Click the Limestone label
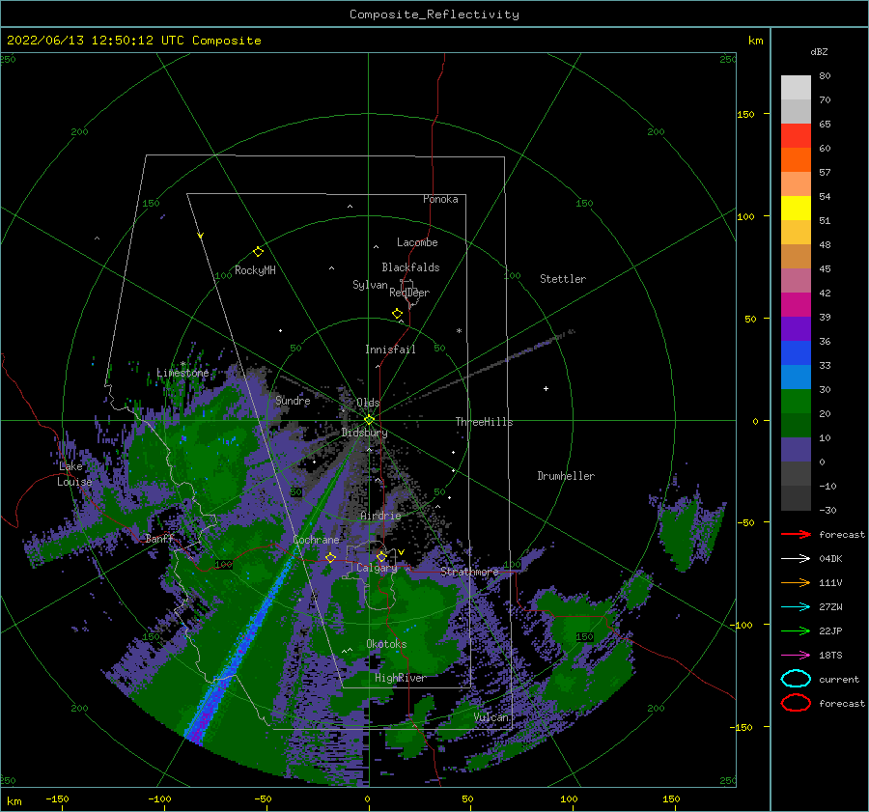Screen dimensions: 869x812 pyautogui.click(x=182, y=373)
